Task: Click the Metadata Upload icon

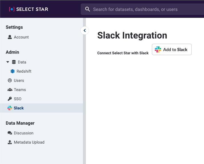Action: point(10,142)
